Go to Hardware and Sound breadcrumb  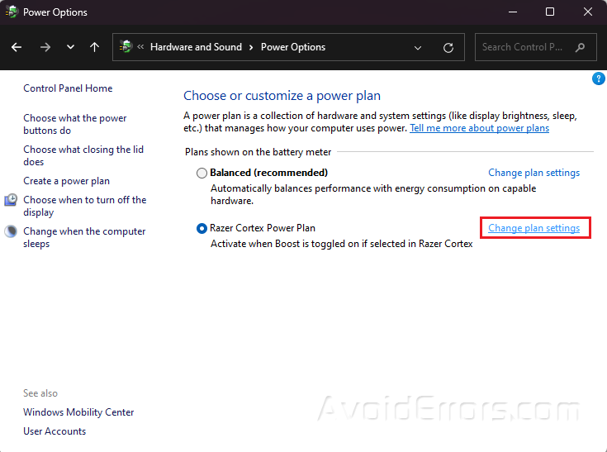[196, 47]
